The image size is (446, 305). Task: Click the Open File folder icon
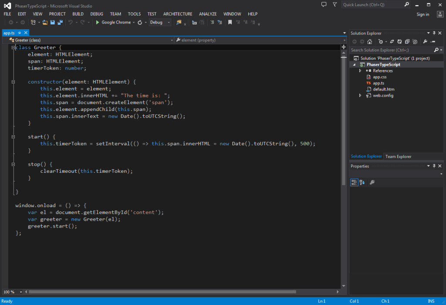[45, 22]
